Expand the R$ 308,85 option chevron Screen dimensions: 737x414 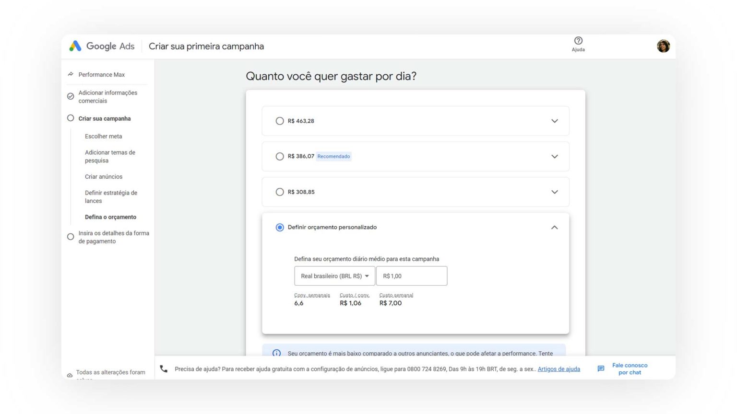coord(554,192)
